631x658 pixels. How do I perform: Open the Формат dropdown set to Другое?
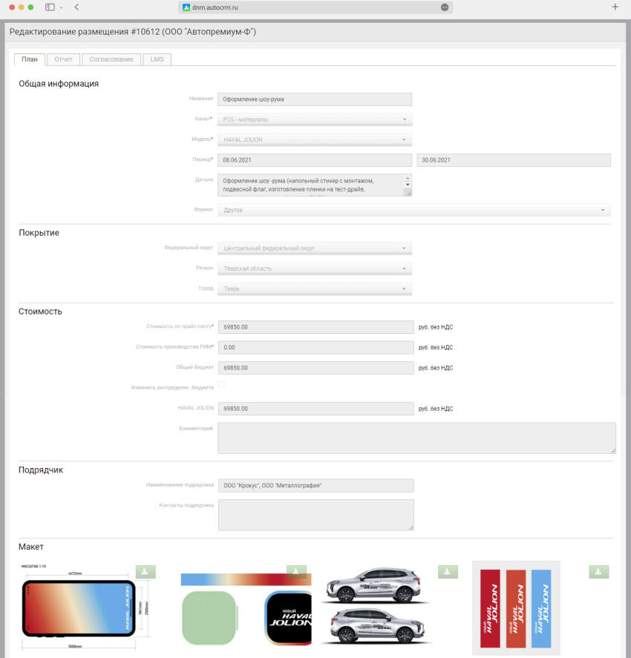413,210
